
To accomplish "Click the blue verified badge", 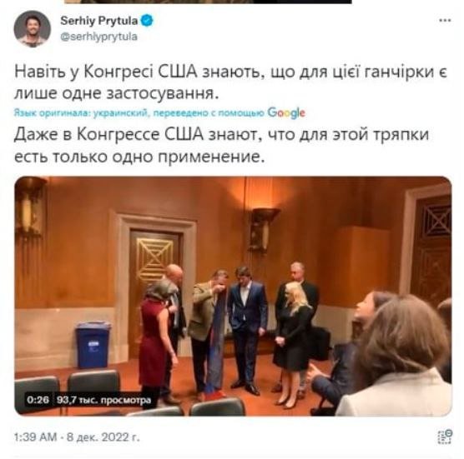I will point(147,21).
